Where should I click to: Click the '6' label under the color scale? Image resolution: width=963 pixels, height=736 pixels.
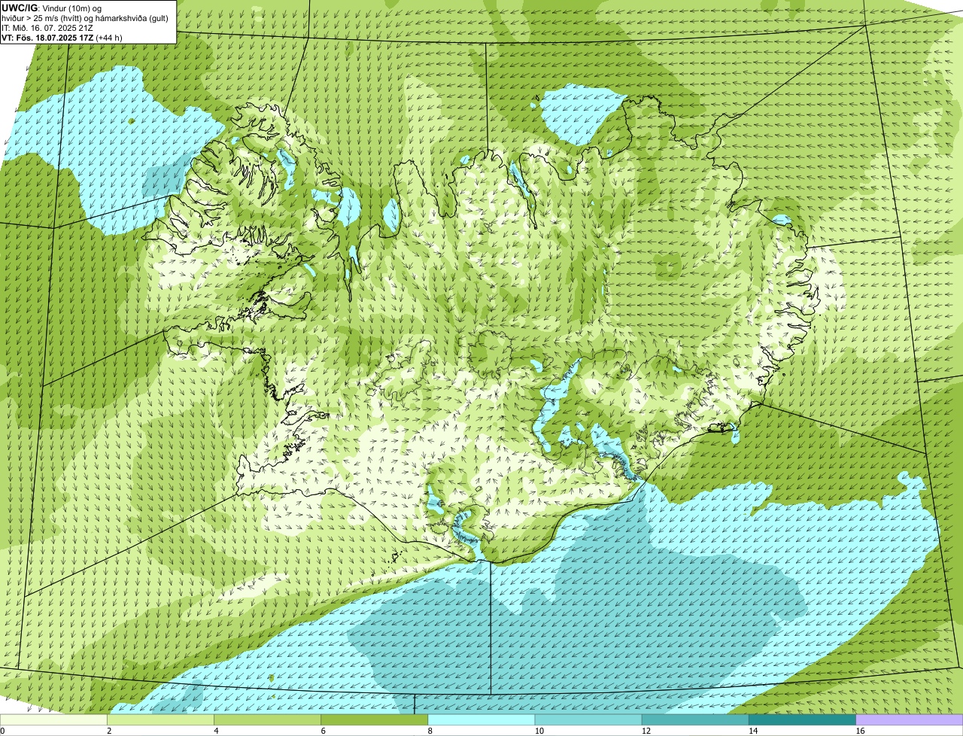(323, 731)
